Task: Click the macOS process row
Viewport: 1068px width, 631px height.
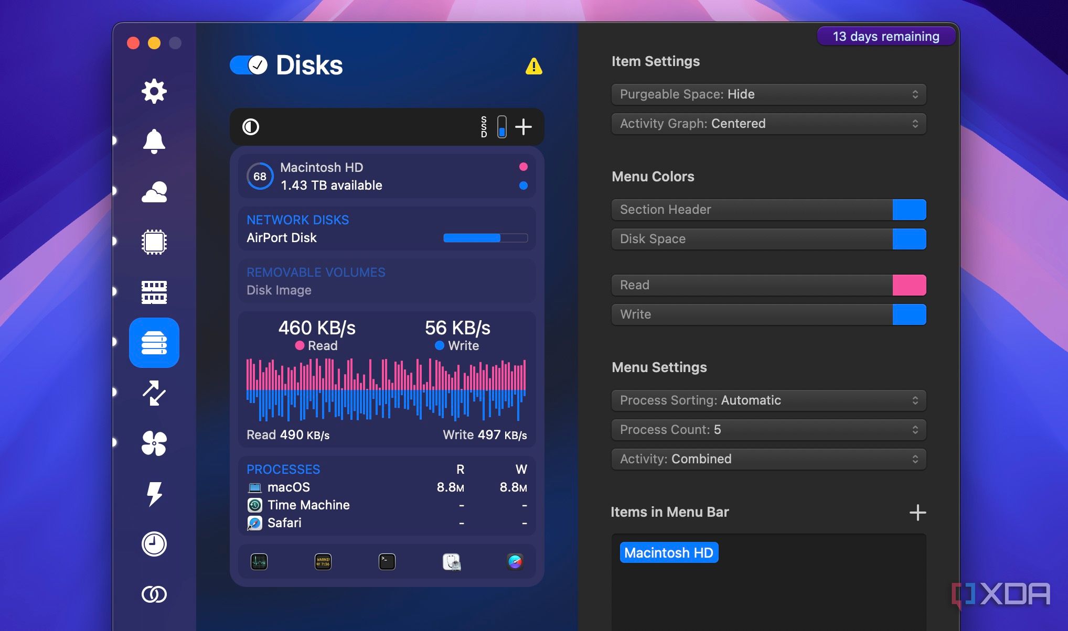Action: click(x=387, y=487)
